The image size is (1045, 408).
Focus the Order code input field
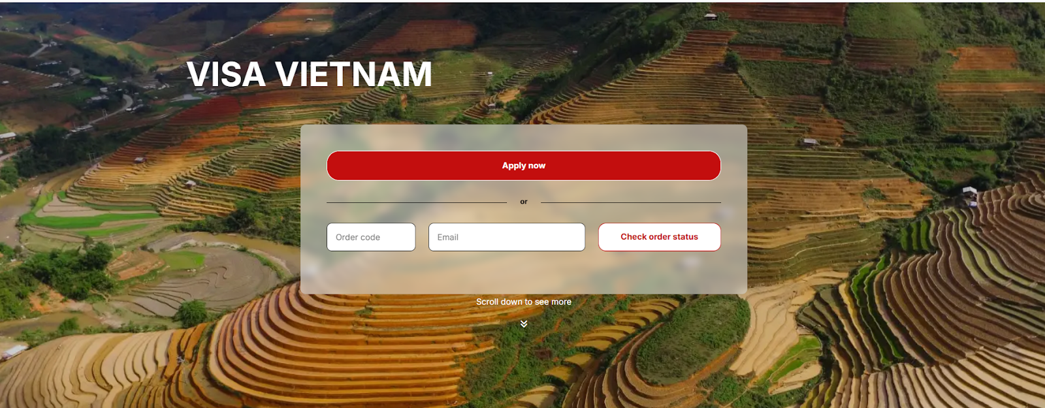tap(371, 237)
